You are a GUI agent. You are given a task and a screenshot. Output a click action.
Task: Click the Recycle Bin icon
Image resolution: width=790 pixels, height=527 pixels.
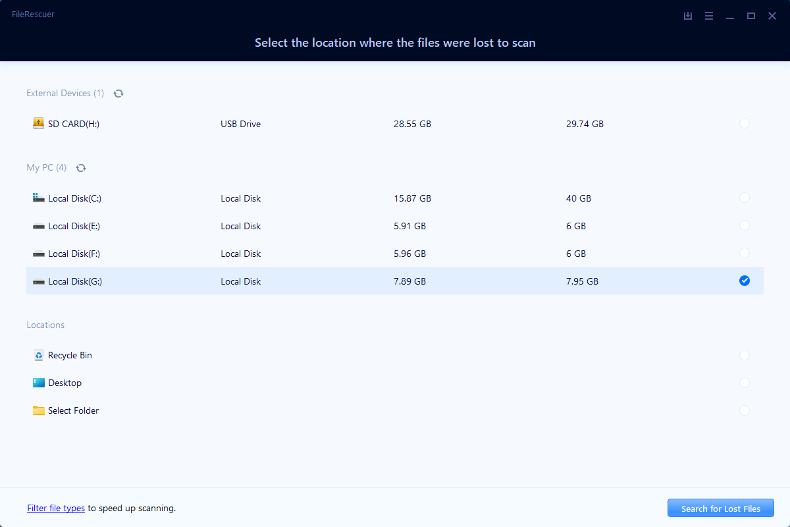[x=39, y=355]
